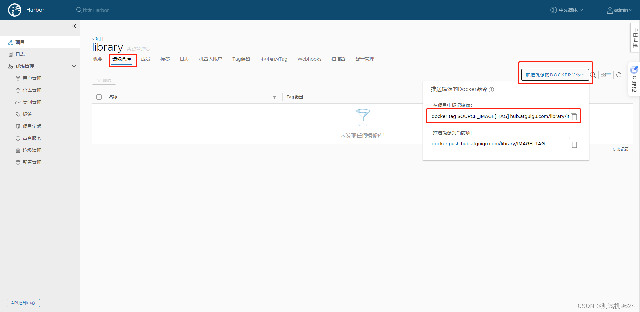Click the 审查服务 shield icon
The height and width of the screenshot is (312, 640).
18,138
